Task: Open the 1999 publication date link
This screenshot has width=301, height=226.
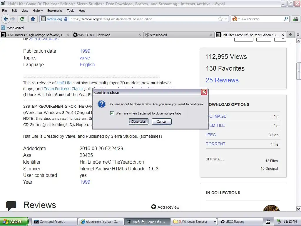Action: pos(85,51)
